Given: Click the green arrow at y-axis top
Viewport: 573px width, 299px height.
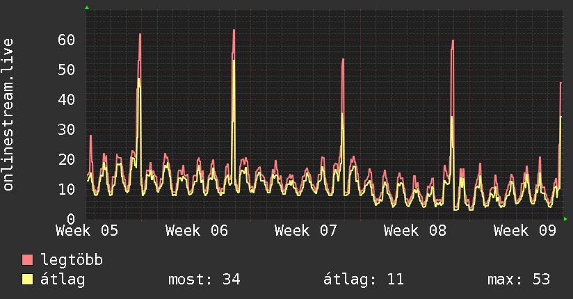Looking at the screenshot, I should [x=87, y=8].
